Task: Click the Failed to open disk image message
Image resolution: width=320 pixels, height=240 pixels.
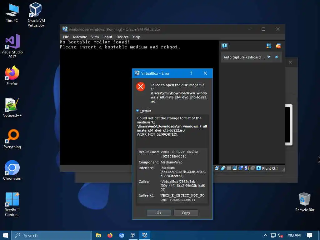Action: click(179, 93)
